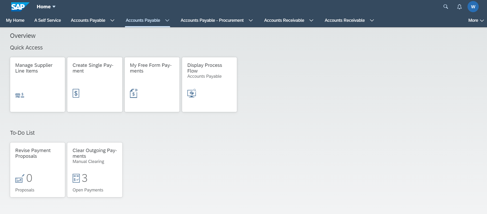Expand the Home dropdown menu

46,7
